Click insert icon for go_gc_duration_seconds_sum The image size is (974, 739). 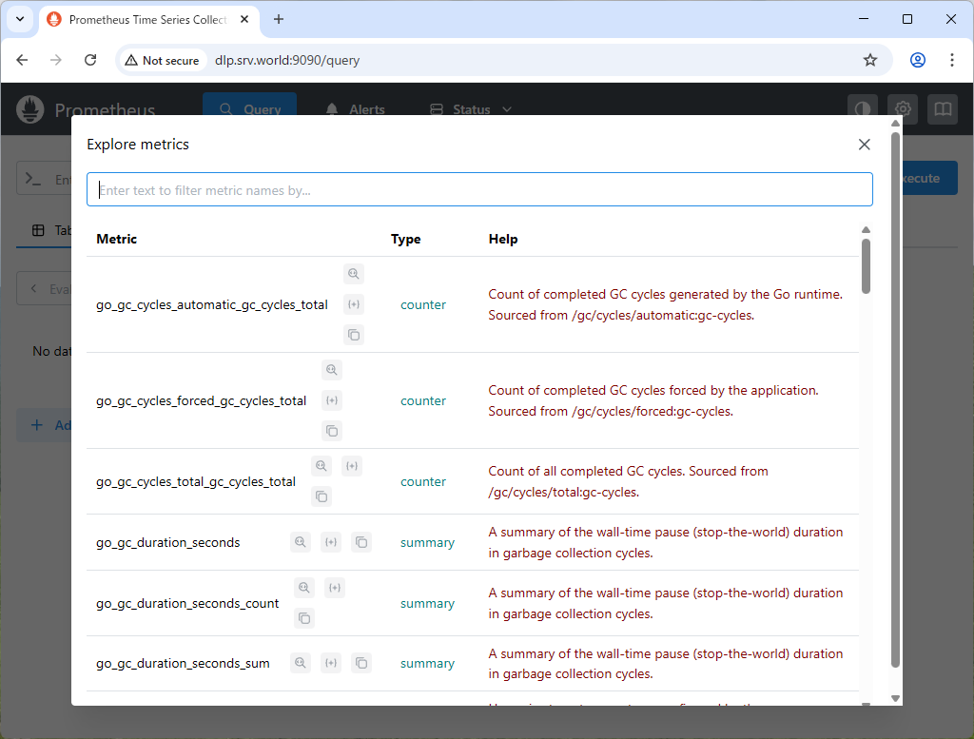pyautogui.click(x=331, y=663)
